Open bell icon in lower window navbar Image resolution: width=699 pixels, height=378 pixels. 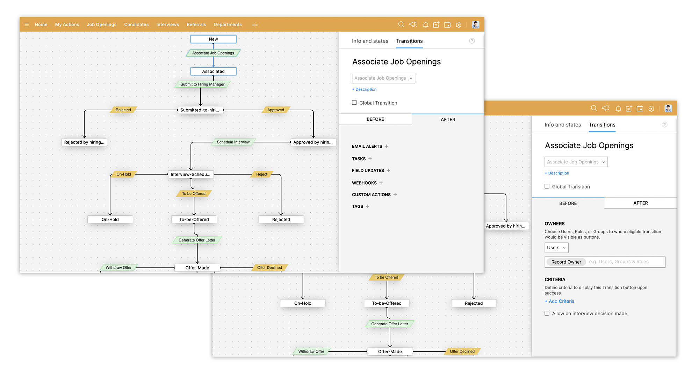pos(618,109)
